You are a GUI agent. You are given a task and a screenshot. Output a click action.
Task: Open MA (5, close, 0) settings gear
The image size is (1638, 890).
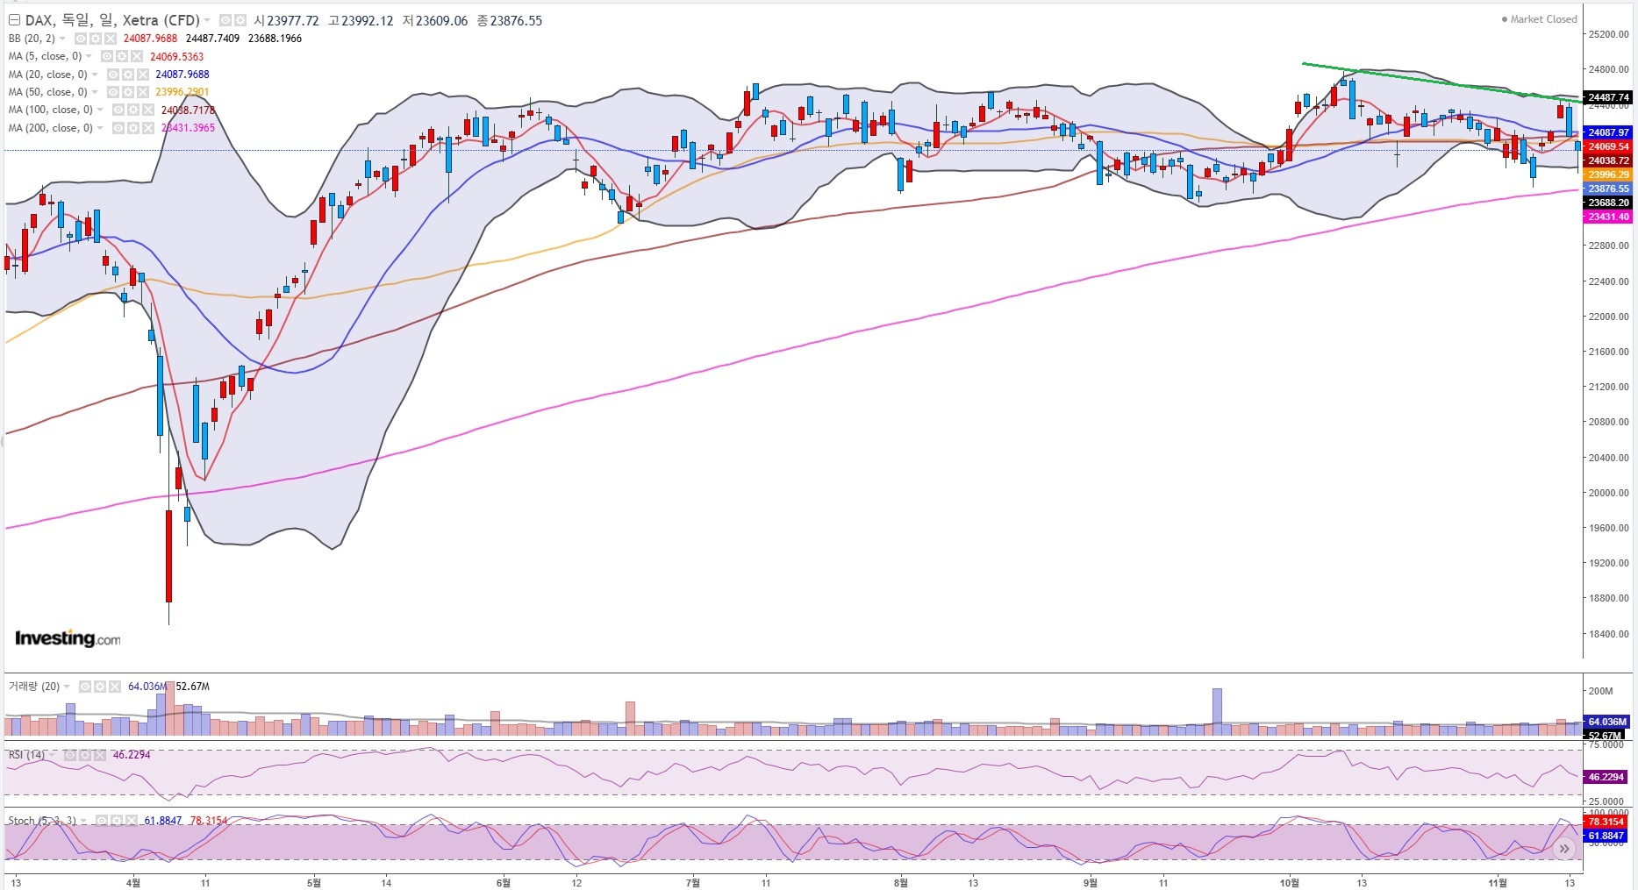[x=122, y=56]
